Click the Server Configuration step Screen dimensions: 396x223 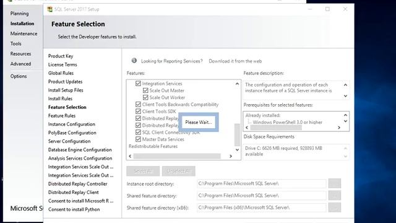coord(69,141)
